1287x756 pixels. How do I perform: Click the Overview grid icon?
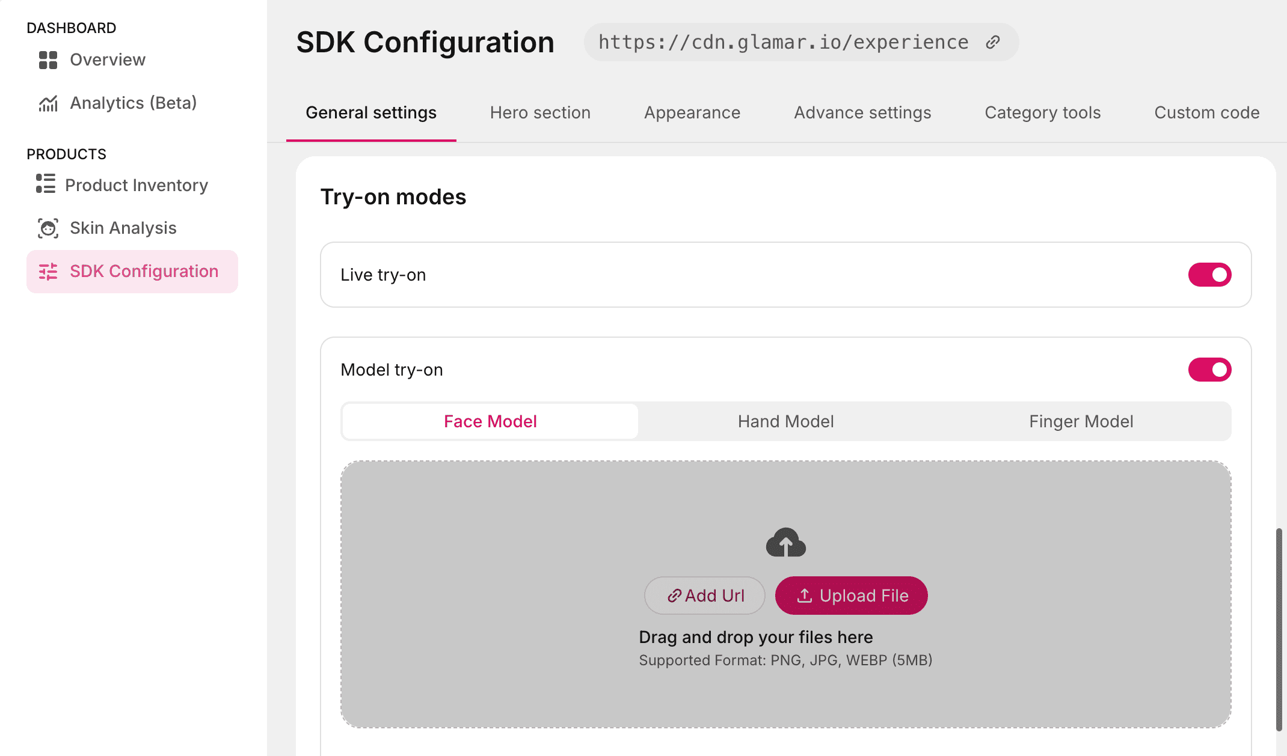pyautogui.click(x=48, y=60)
